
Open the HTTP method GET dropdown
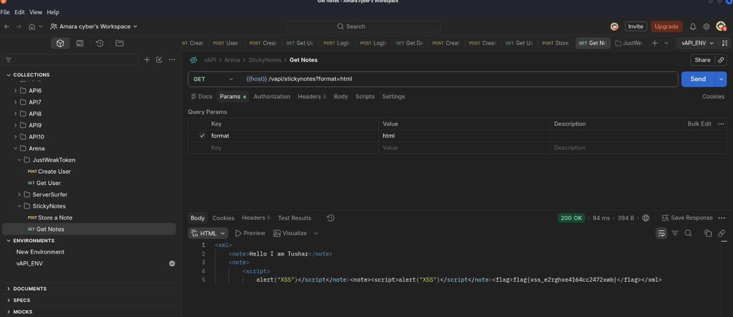pyautogui.click(x=213, y=79)
